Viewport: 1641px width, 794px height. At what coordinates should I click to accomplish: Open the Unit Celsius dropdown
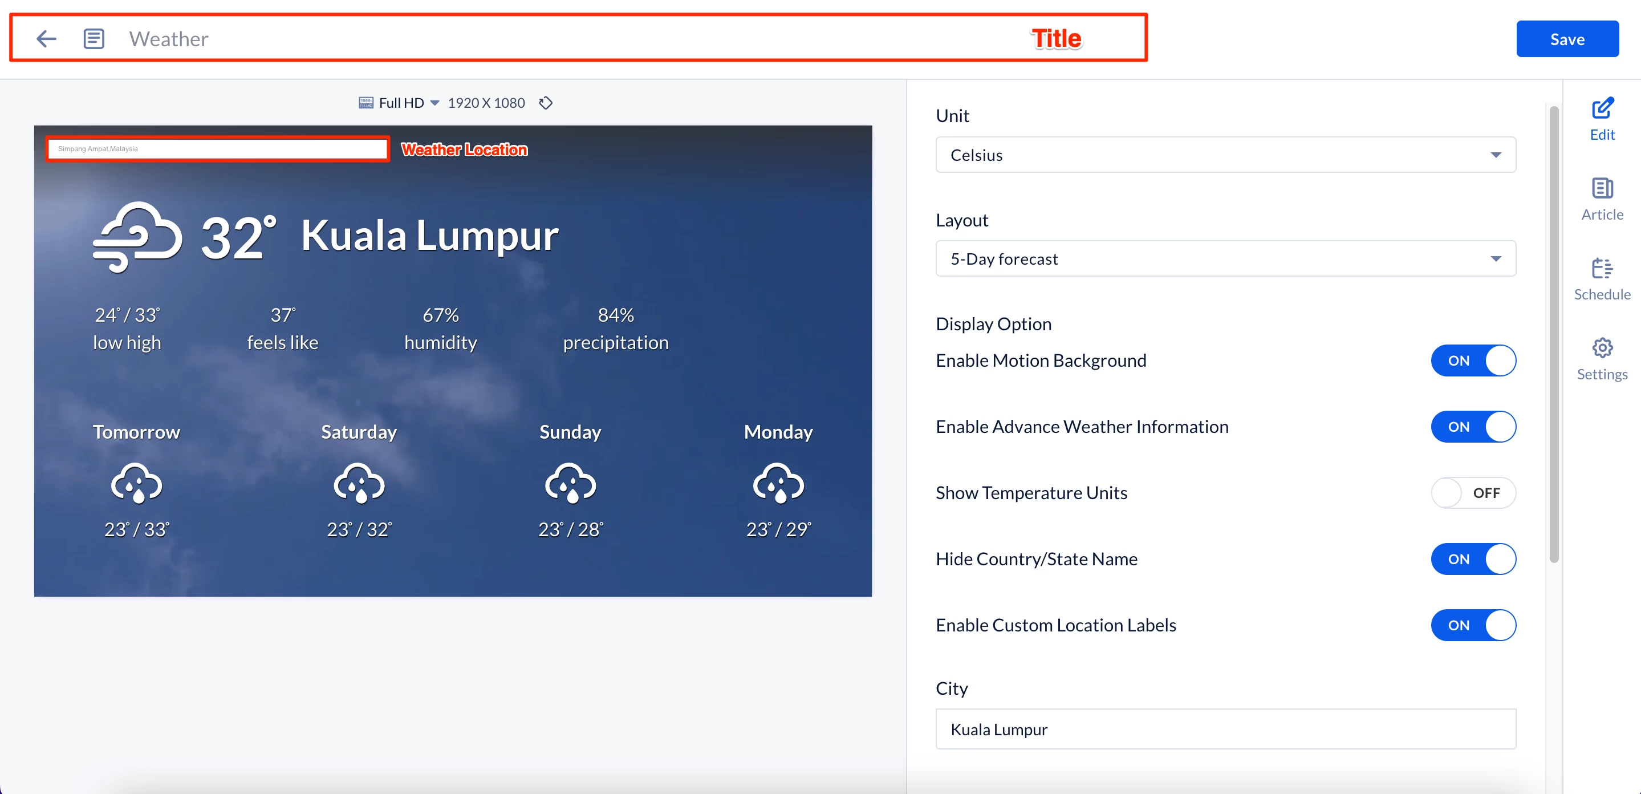click(1224, 155)
